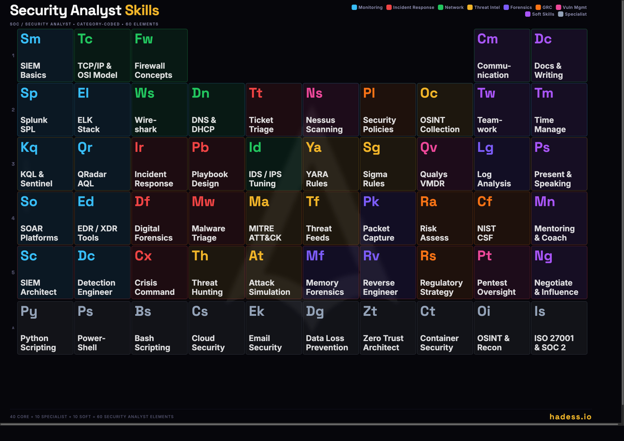Click the Qualys VMDR card
Image resolution: width=624 pixels, height=441 pixels.
pos(445,164)
